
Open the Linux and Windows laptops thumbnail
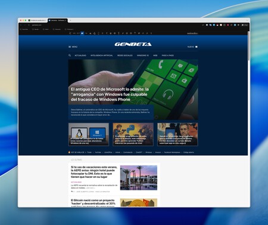click(x=89, y=134)
